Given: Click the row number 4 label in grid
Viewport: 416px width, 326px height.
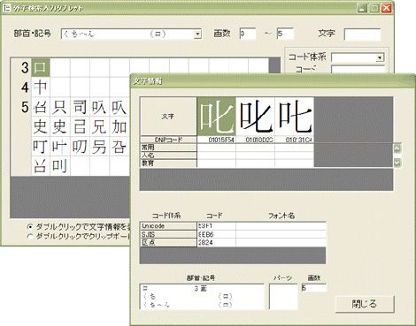Looking at the screenshot, I should [x=25, y=87].
